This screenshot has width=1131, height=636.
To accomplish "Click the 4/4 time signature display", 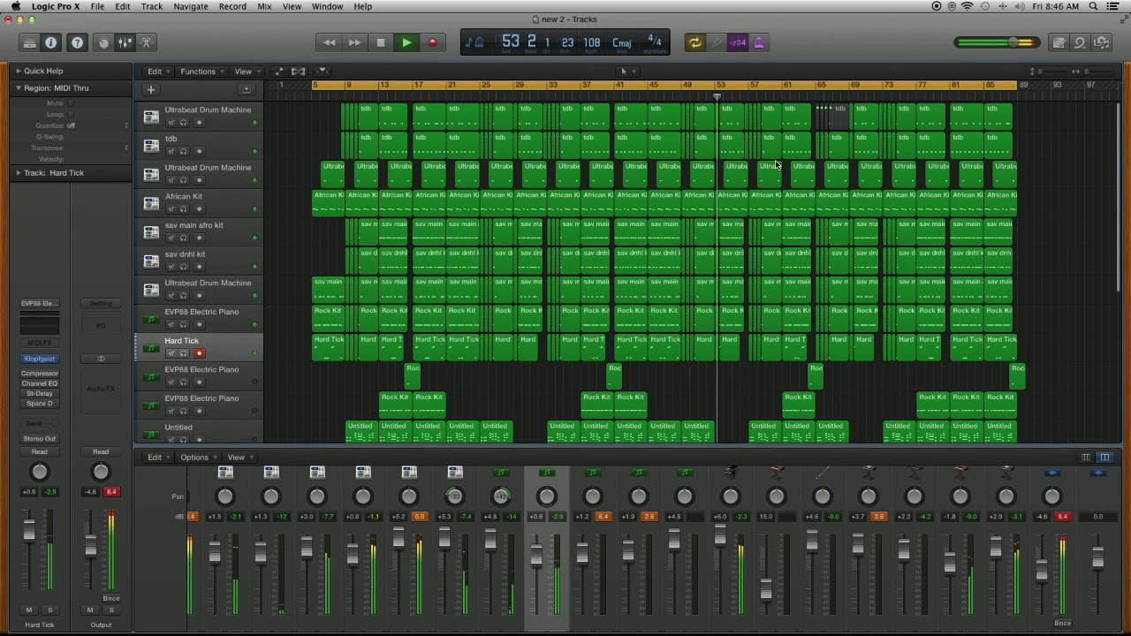I will (x=655, y=41).
